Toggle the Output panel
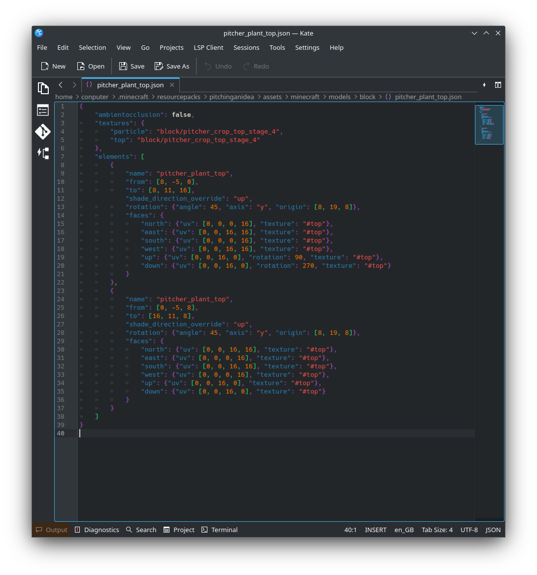The height and width of the screenshot is (575, 537). (52, 530)
